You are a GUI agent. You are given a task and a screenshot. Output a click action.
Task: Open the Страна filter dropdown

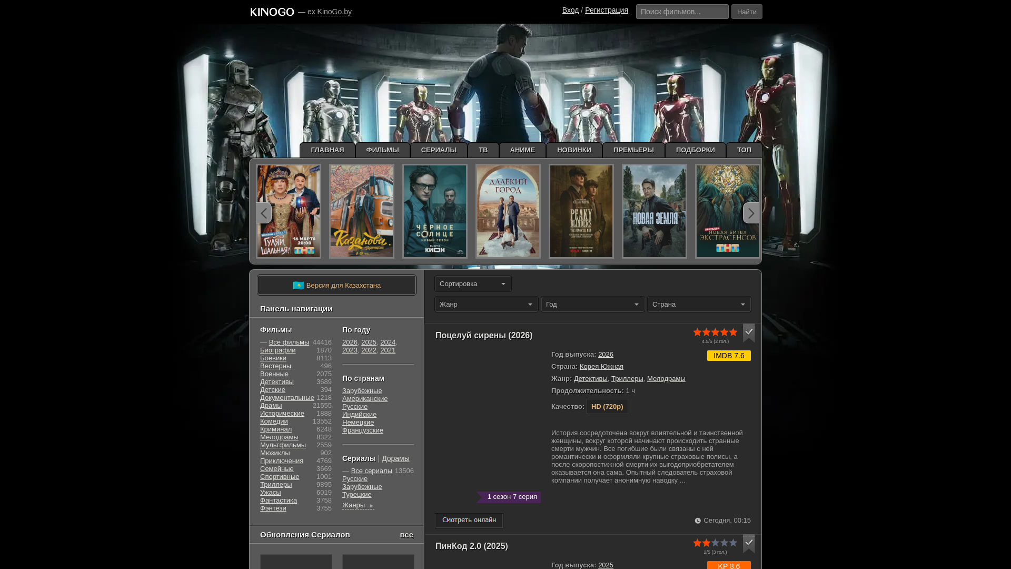(x=699, y=305)
